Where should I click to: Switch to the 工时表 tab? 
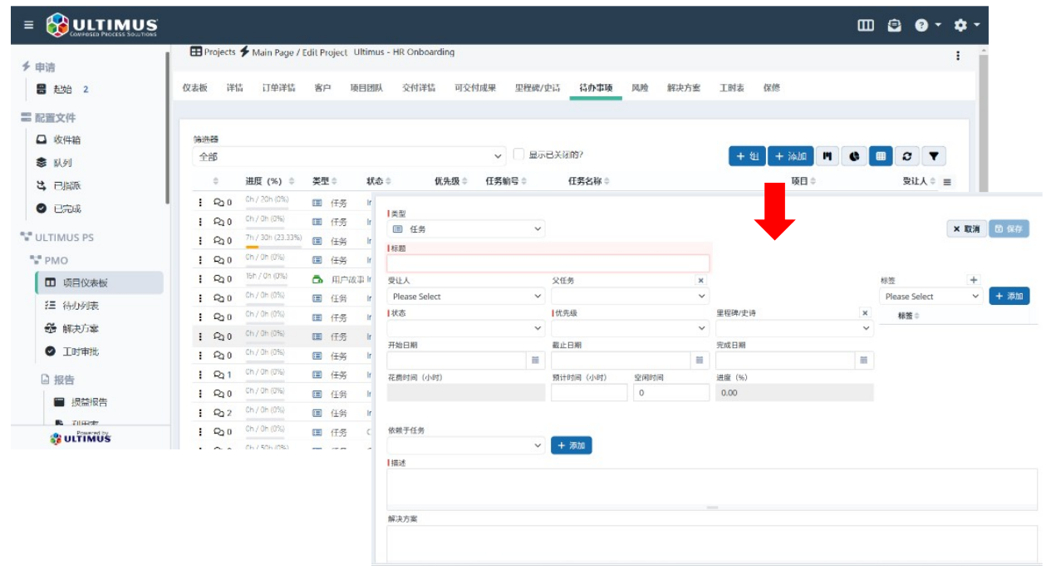[x=732, y=88]
